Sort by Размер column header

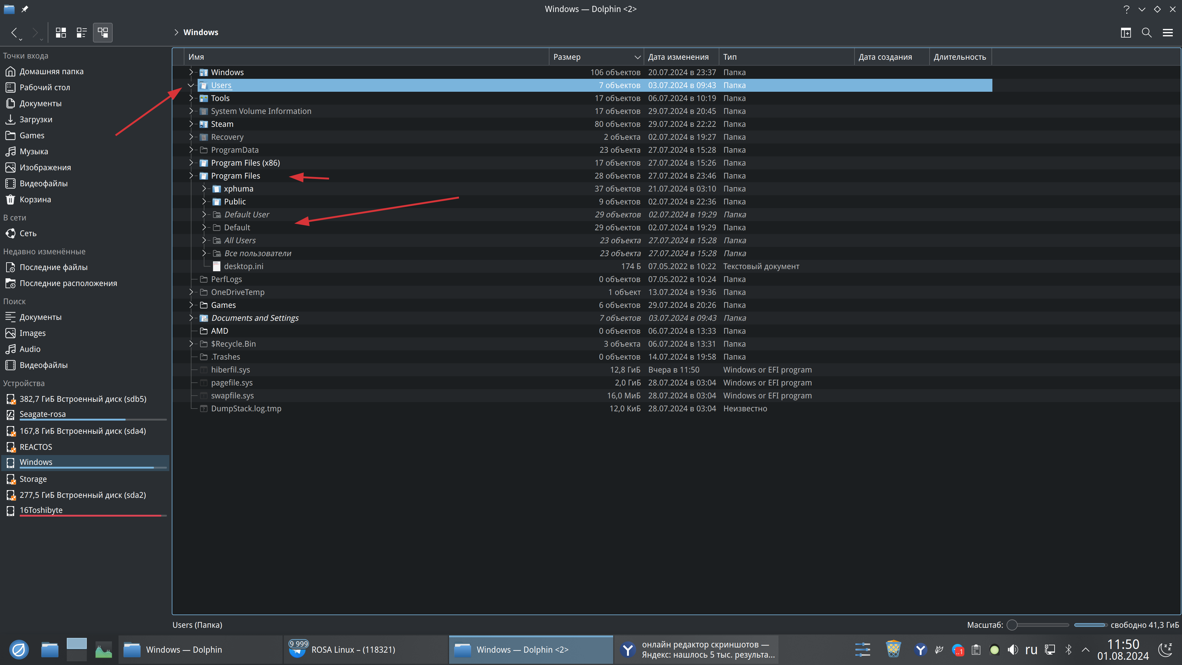click(x=567, y=57)
